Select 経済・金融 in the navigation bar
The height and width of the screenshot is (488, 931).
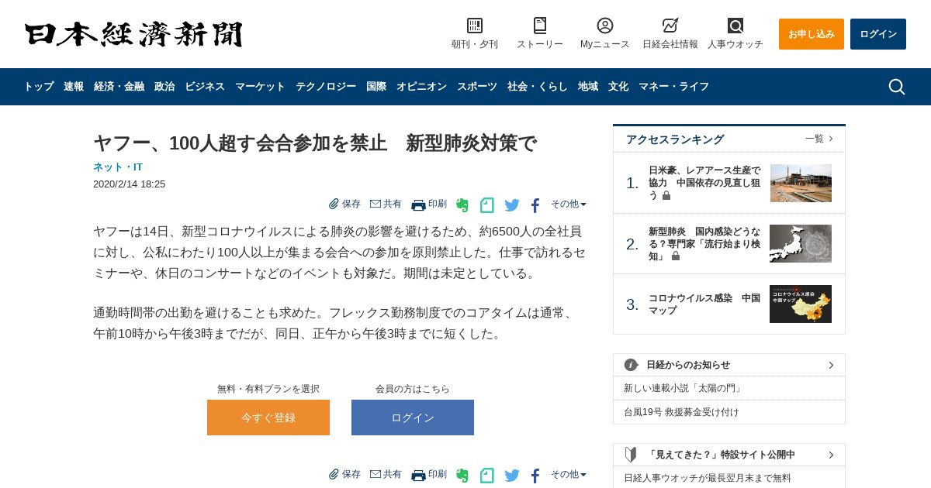[x=119, y=87]
